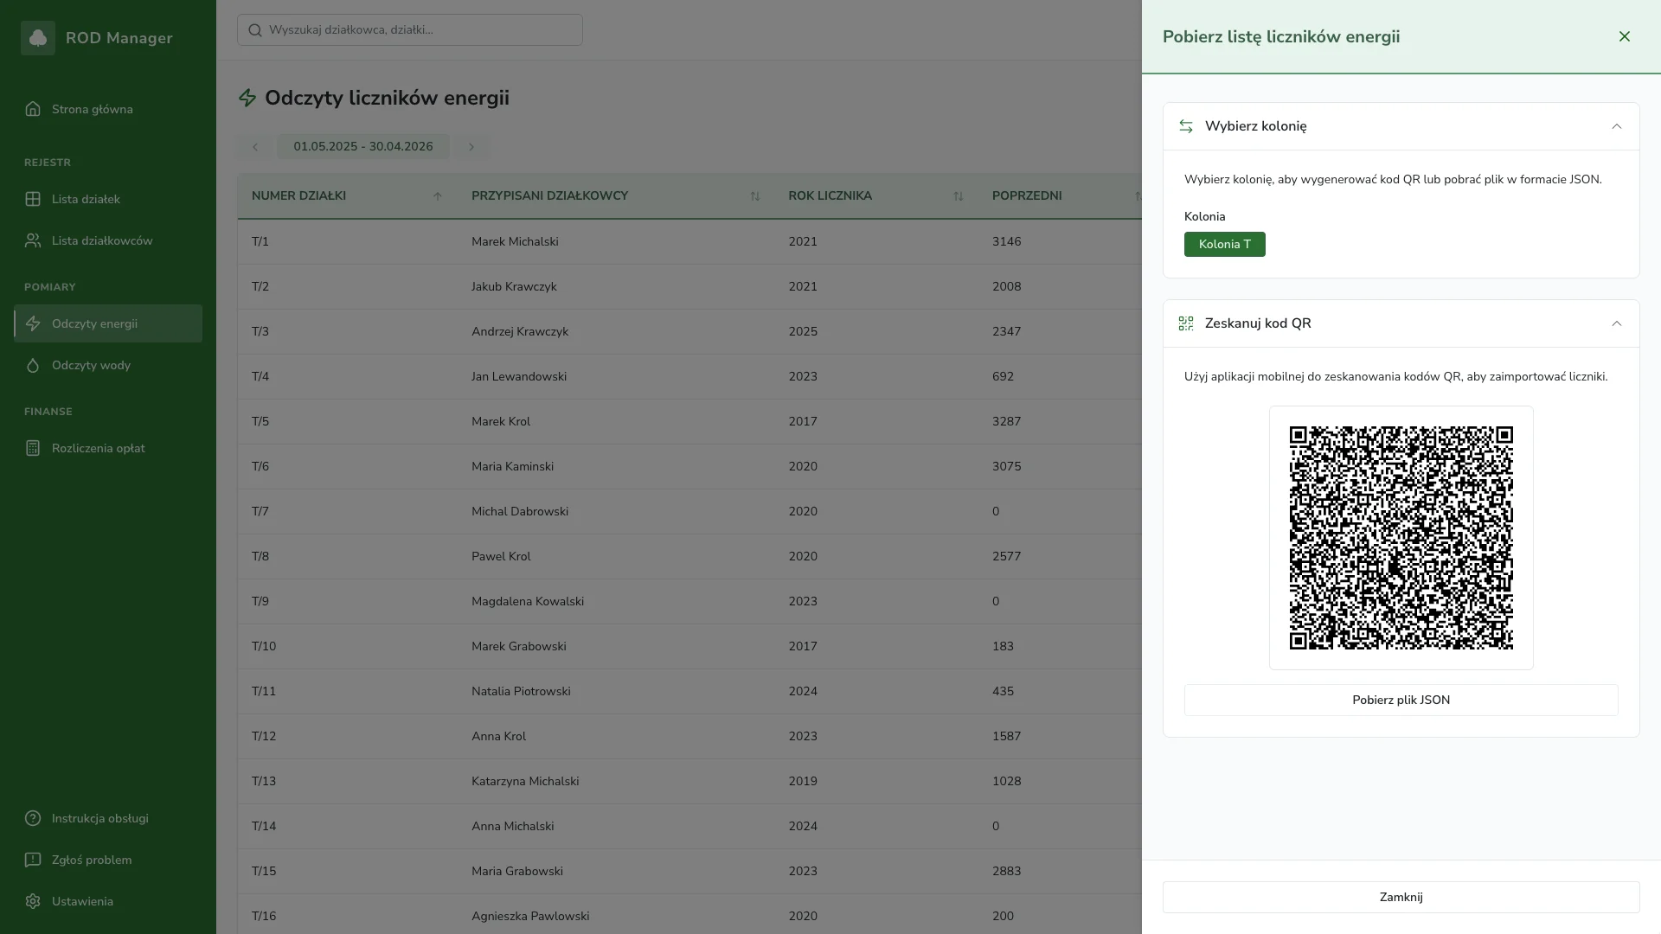1661x934 pixels.
Task: Open the Lista działek menu item
Action: click(x=86, y=199)
